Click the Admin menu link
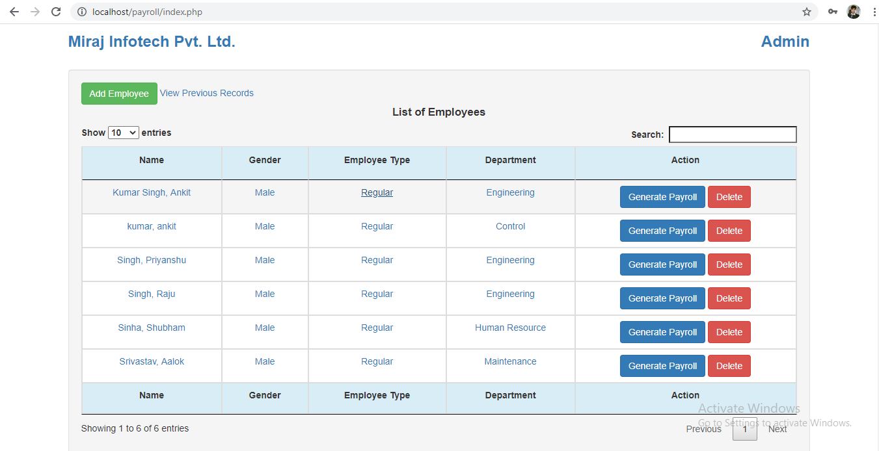 tap(785, 42)
